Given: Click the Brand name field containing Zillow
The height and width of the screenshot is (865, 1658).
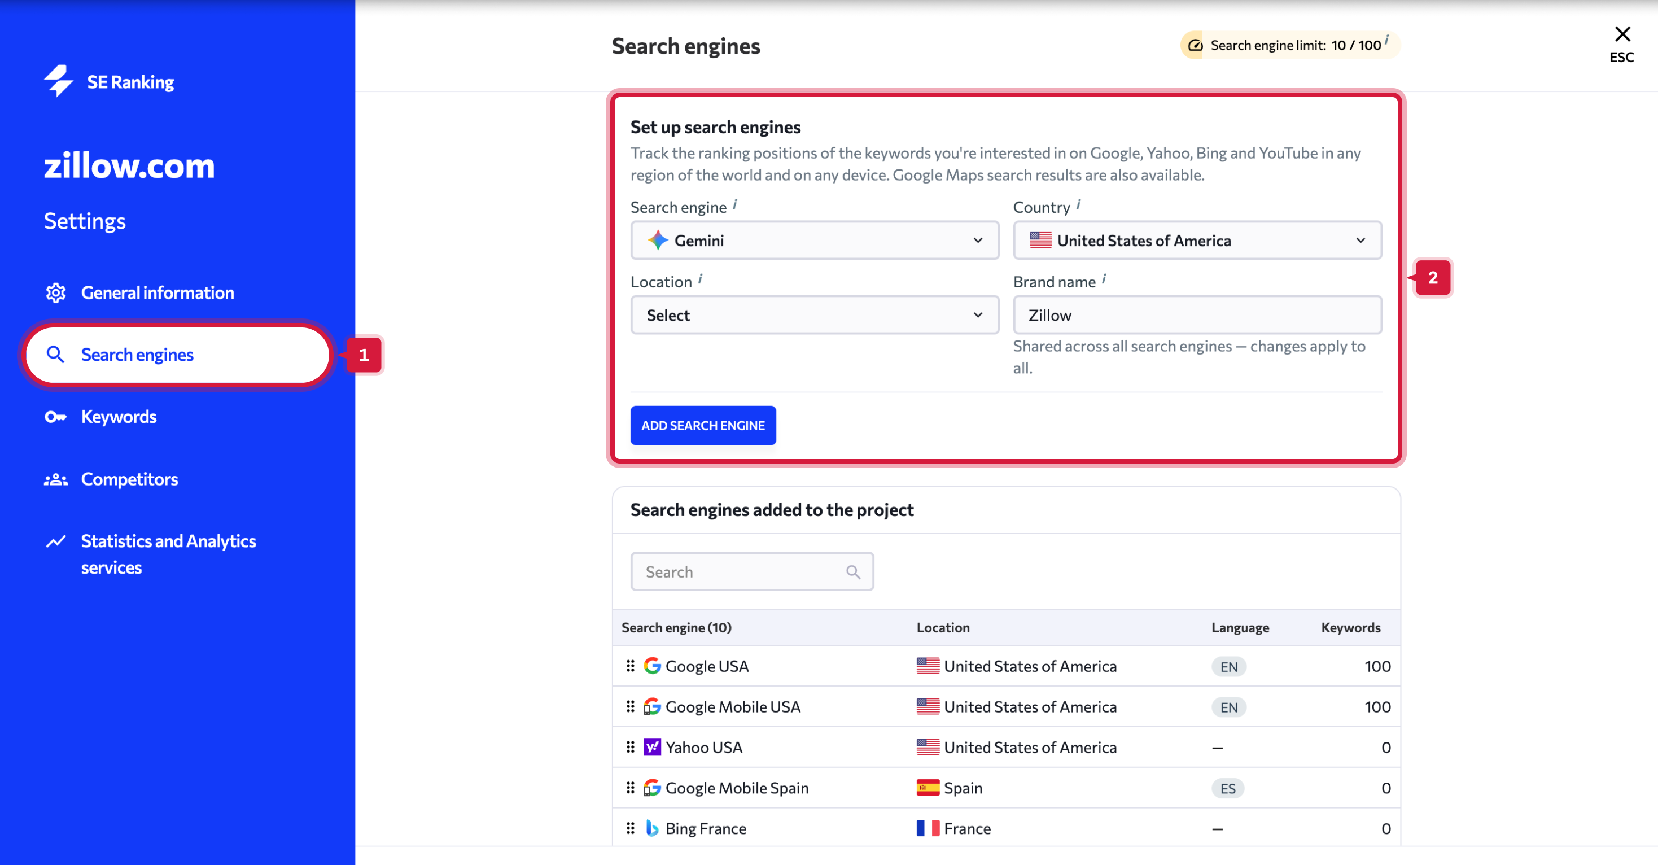Looking at the screenshot, I should pyautogui.click(x=1197, y=314).
